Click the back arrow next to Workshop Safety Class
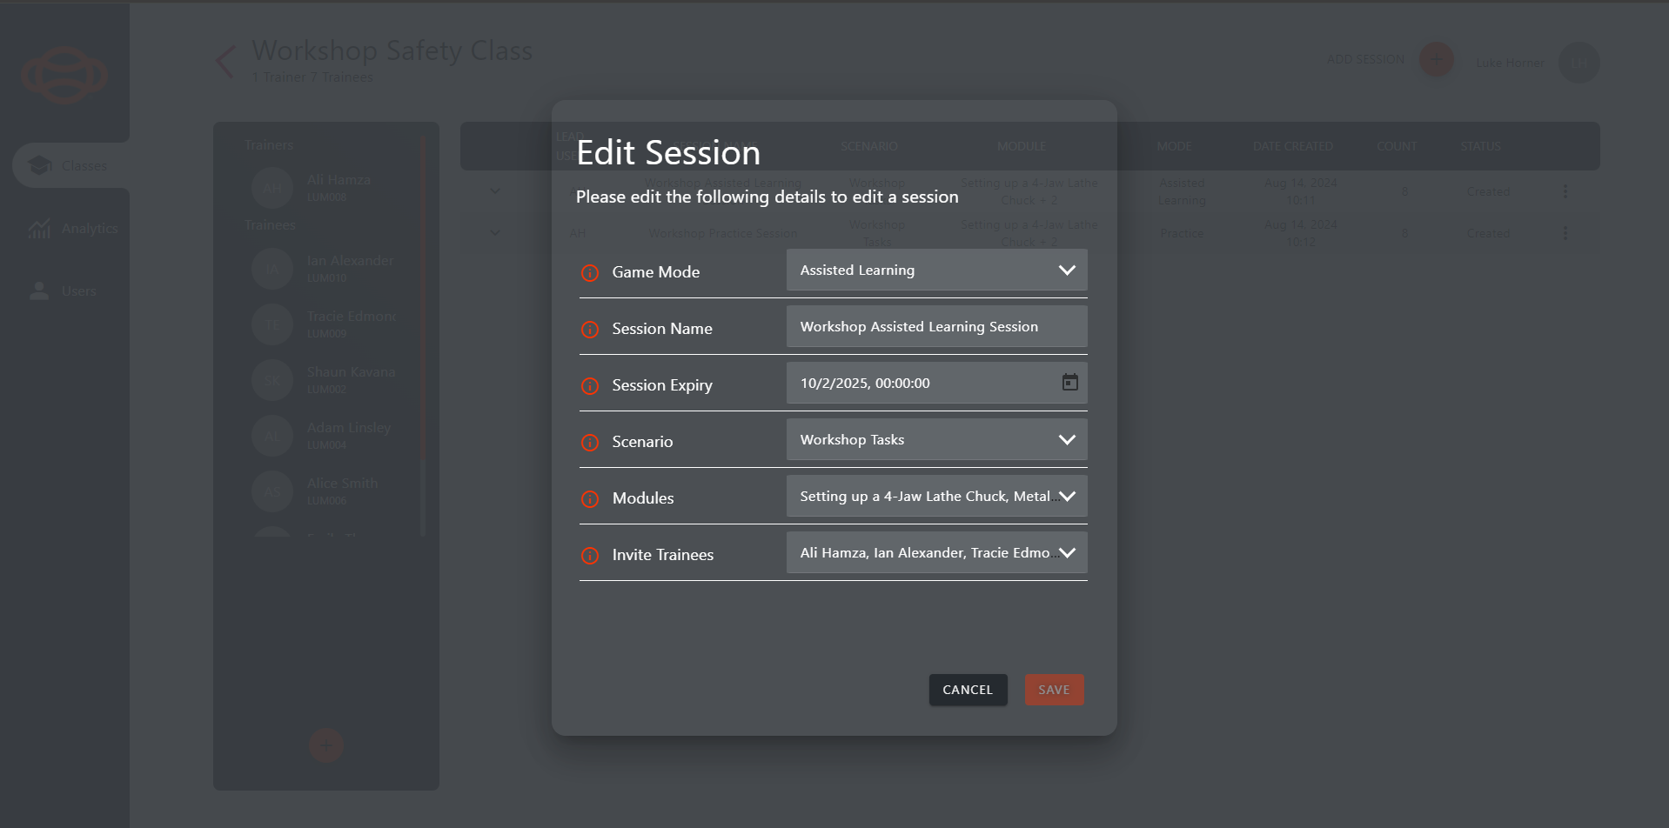 coord(225,62)
